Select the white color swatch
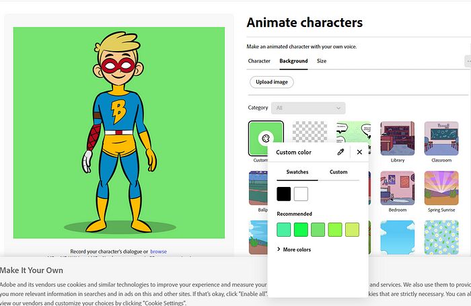This screenshot has height=306, width=471. pyautogui.click(x=301, y=194)
